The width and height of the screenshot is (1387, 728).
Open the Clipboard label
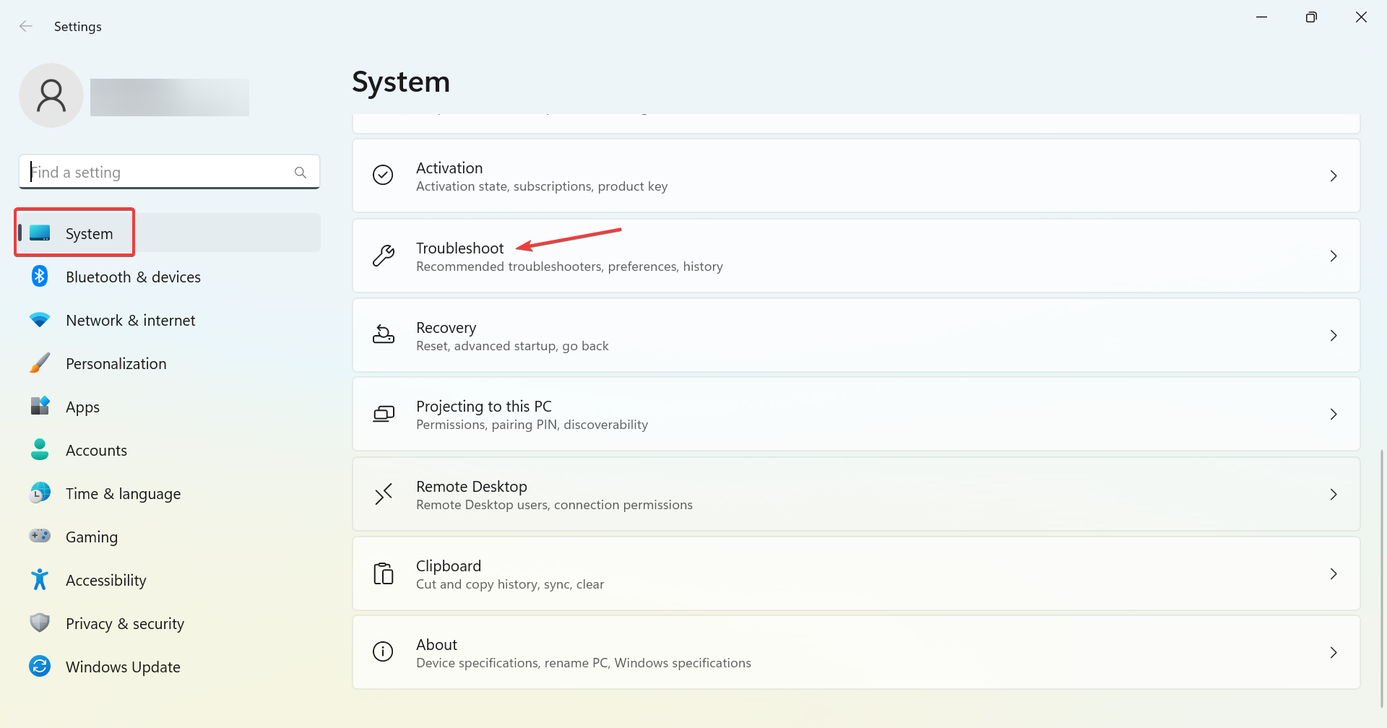449,566
